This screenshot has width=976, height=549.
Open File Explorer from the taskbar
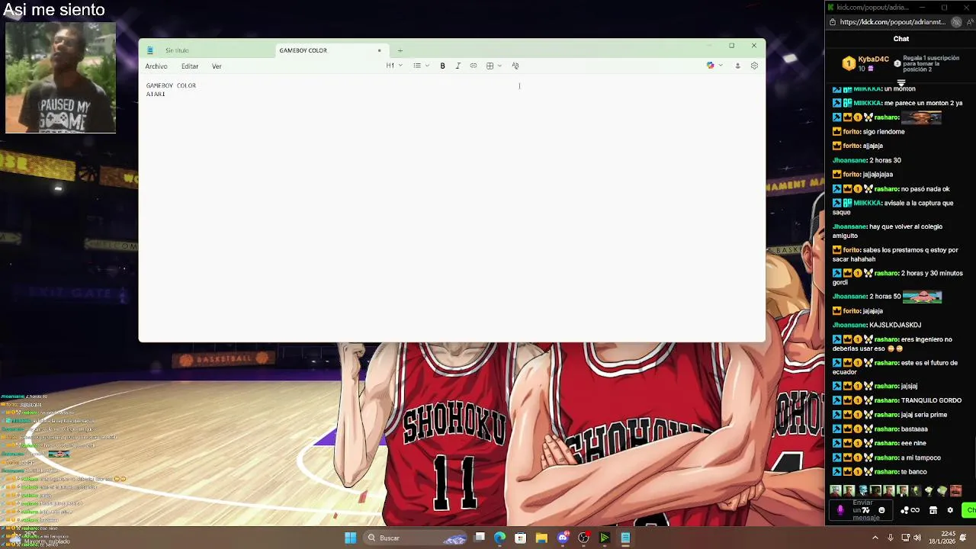(541, 538)
